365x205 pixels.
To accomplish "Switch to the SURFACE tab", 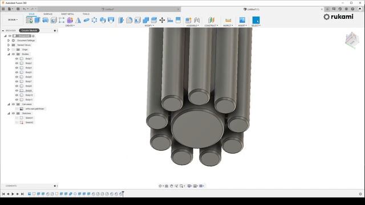I will (x=48, y=14).
